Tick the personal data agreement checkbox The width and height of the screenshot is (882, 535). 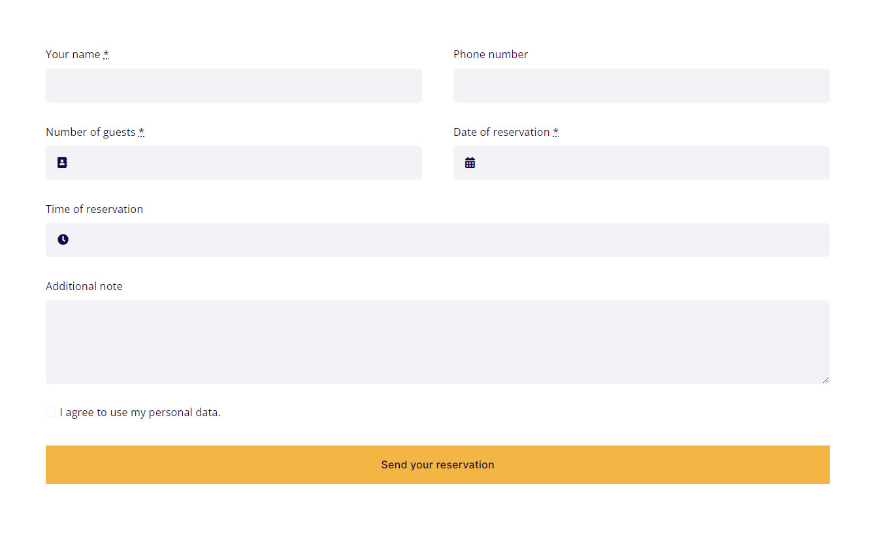click(x=50, y=412)
